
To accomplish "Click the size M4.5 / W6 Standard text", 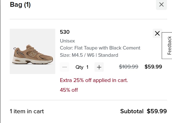I will point(89,55).
